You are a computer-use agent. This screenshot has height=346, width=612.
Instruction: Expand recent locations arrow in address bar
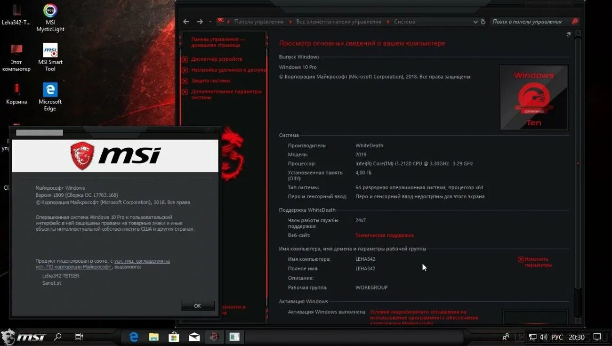point(209,22)
